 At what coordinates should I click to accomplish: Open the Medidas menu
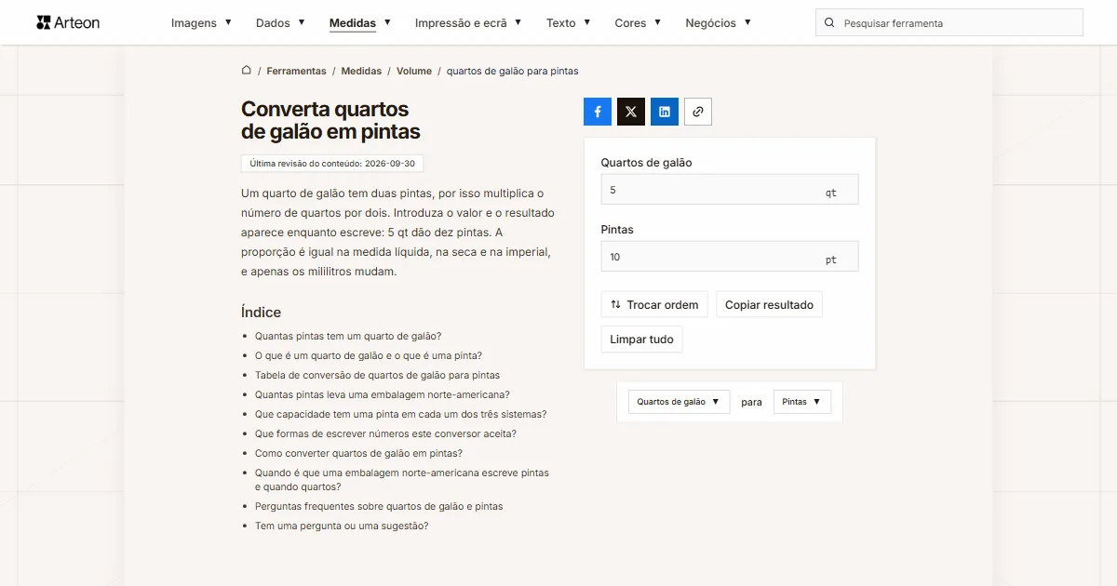(360, 22)
